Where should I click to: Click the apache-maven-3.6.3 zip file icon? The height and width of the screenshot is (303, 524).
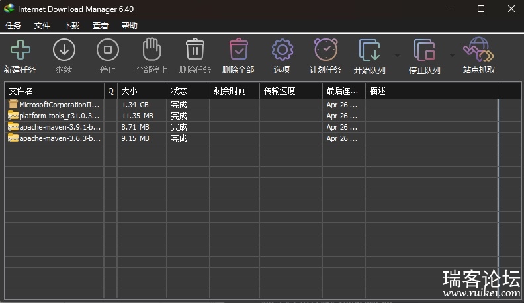pos(13,138)
